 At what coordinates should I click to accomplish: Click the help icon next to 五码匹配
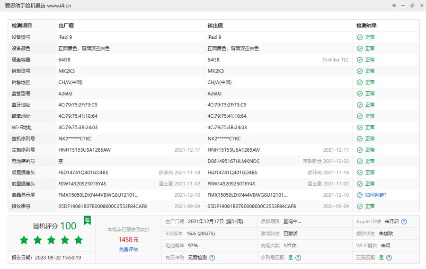389,258
